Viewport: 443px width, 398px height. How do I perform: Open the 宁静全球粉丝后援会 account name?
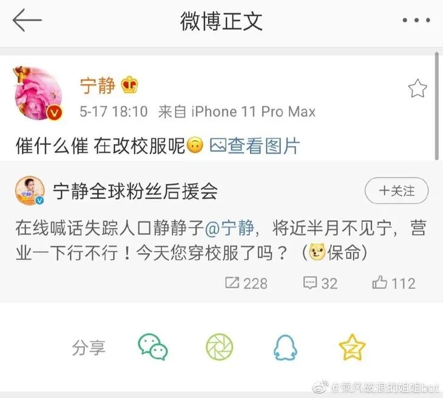[135, 191]
